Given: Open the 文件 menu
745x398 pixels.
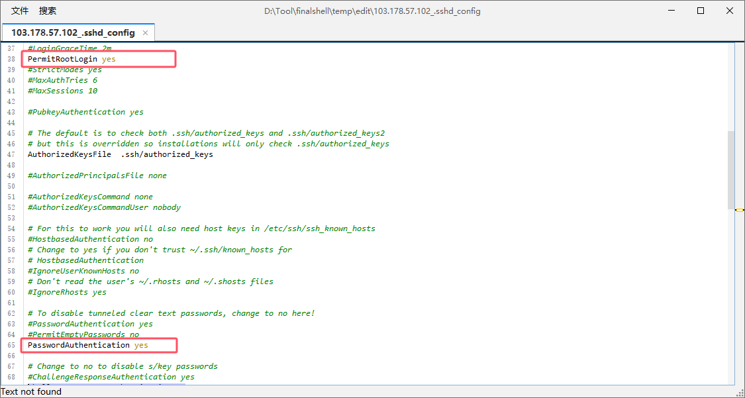Looking at the screenshot, I should [x=20, y=11].
